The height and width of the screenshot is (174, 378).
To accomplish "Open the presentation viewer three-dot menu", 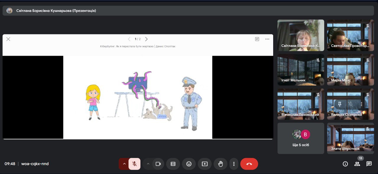I will click(x=267, y=39).
